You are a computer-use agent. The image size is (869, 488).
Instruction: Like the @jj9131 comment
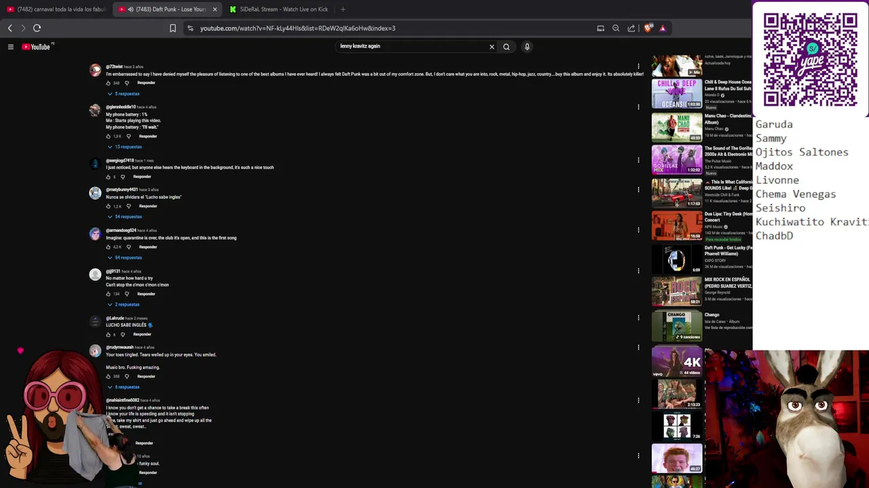pos(108,294)
